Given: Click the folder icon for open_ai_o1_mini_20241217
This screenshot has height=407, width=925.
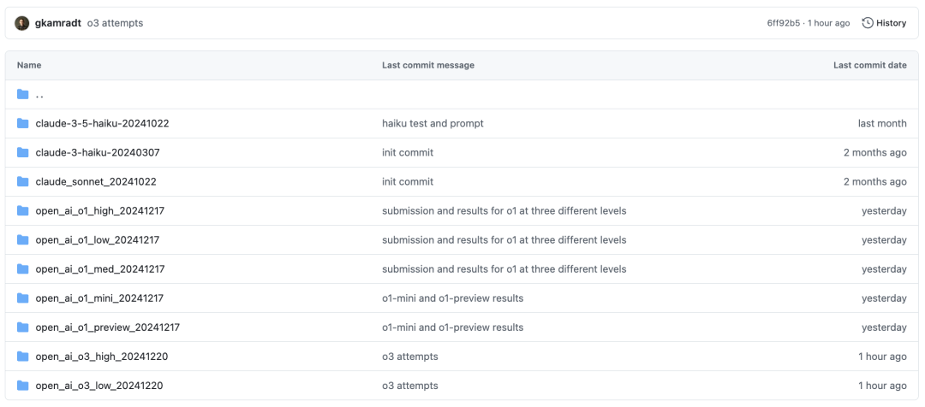Looking at the screenshot, I should pyautogui.click(x=23, y=298).
